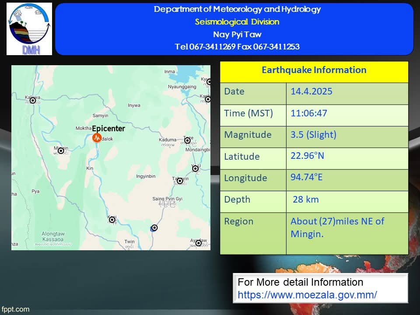Click the date value 14.4.2025
The width and height of the screenshot is (420, 315).
(x=311, y=91)
